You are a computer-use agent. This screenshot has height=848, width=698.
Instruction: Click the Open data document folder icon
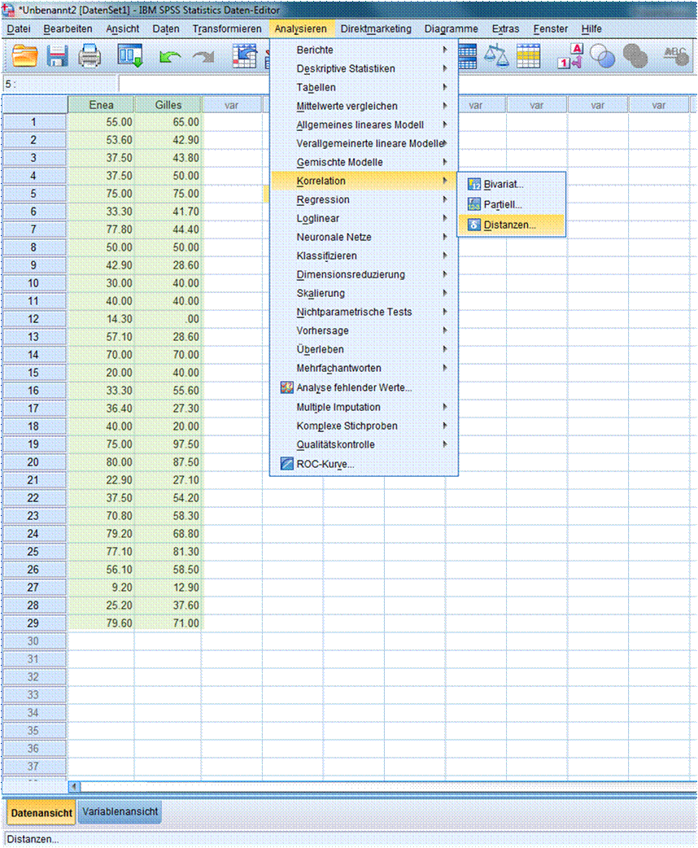(25, 56)
